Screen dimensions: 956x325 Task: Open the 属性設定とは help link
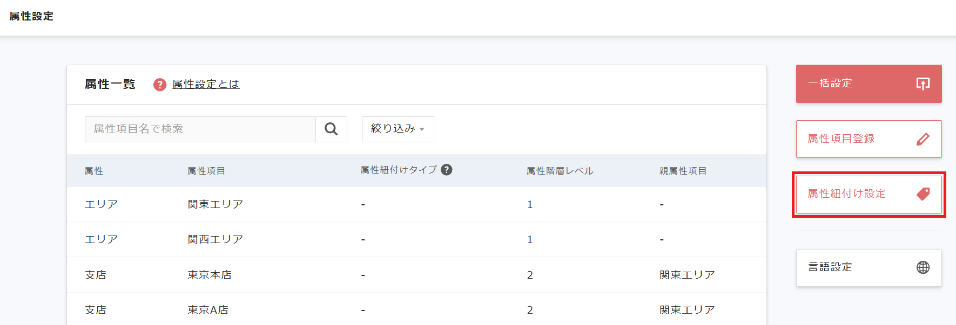(x=206, y=85)
